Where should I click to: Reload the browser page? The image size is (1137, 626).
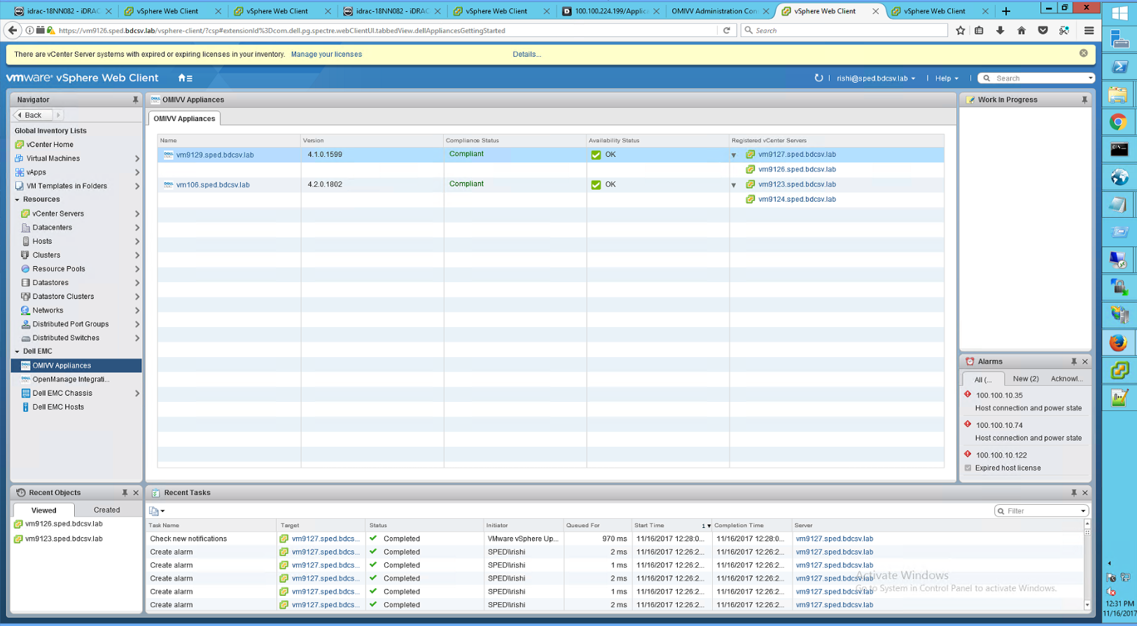point(727,30)
